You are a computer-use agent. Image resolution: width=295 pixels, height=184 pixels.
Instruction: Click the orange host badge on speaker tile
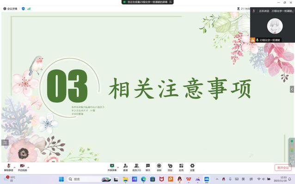point(252,40)
